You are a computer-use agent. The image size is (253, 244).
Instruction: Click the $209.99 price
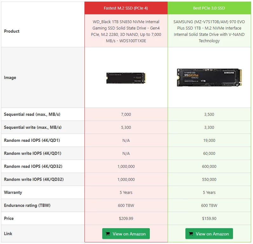point(126,219)
